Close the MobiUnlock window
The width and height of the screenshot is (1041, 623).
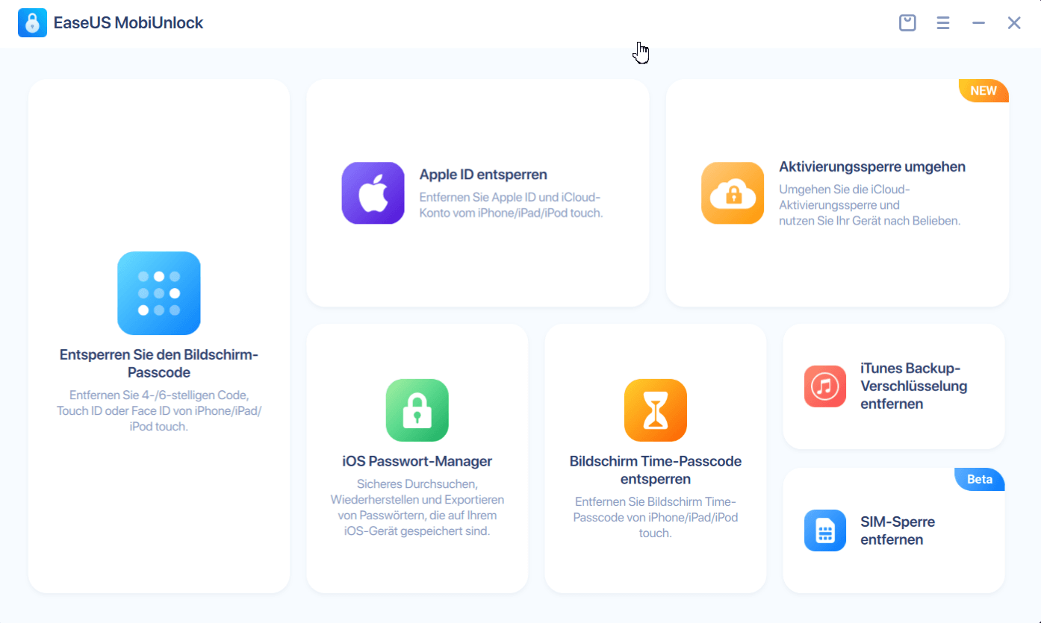[x=1014, y=23]
